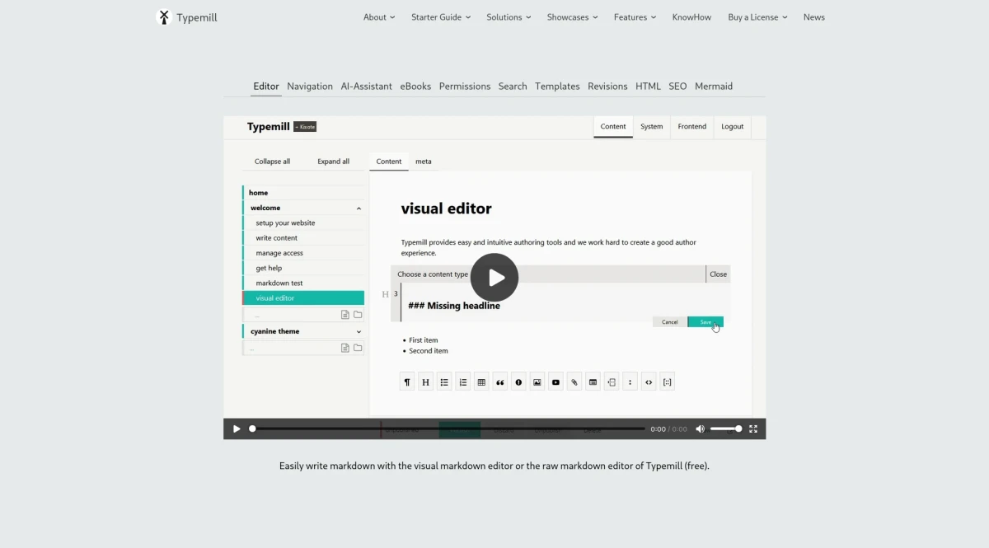Insert a YouTube video block
The height and width of the screenshot is (548, 989).
555,382
